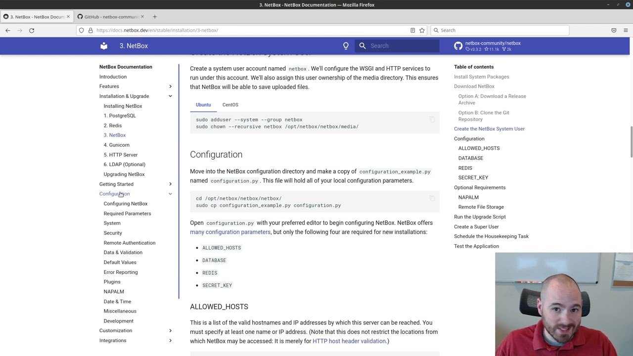This screenshot has height=356, width=633.
Task: Copy the adduser code block to clipboard
Action: (x=432, y=120)
